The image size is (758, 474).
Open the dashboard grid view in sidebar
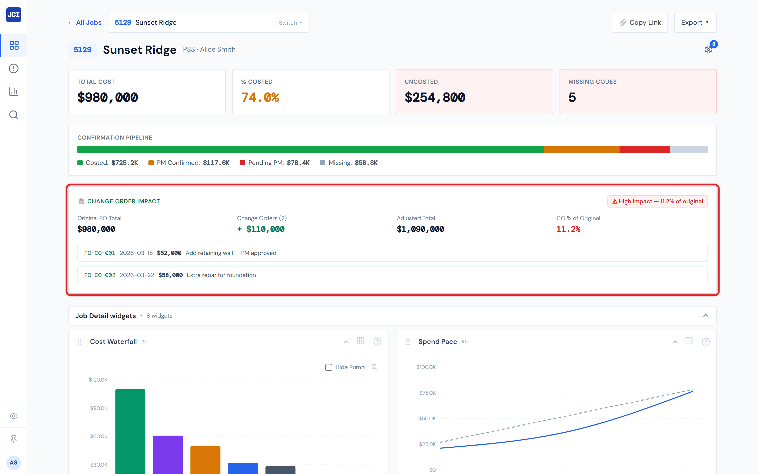pyautogui.click(x=13, y=45)
